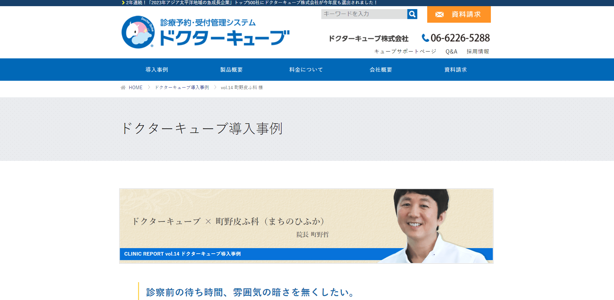Focus the キーワードを入力 search field
Image resolution: width=614 pixels, height=300 pixels.
coord(364,14)
